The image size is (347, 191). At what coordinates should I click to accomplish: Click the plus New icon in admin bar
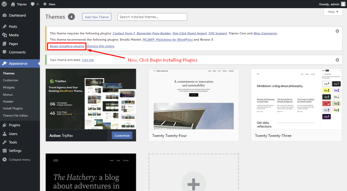coord(45,4)
